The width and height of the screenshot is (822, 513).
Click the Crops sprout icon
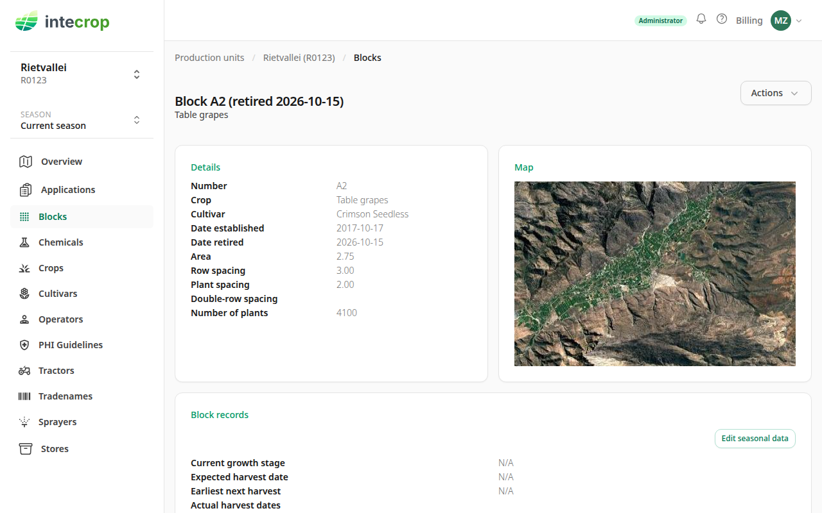point(24,268)
